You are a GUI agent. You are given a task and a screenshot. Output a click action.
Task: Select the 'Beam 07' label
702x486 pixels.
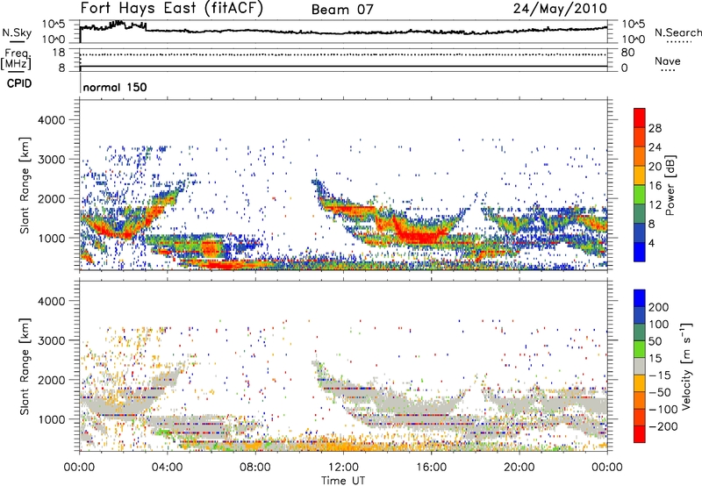342,10
